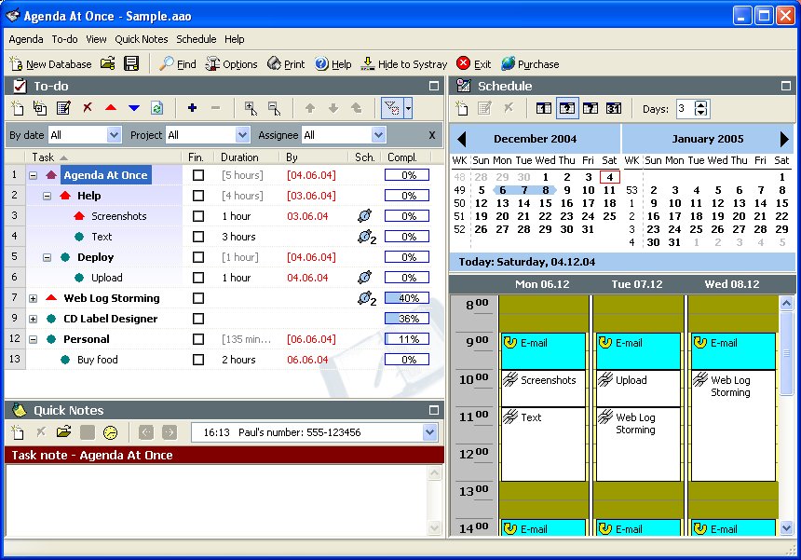Image resolution: width=801 pixels, height=560 pixels.
Task: Open the View menu
Action: (x=96, y=39)
